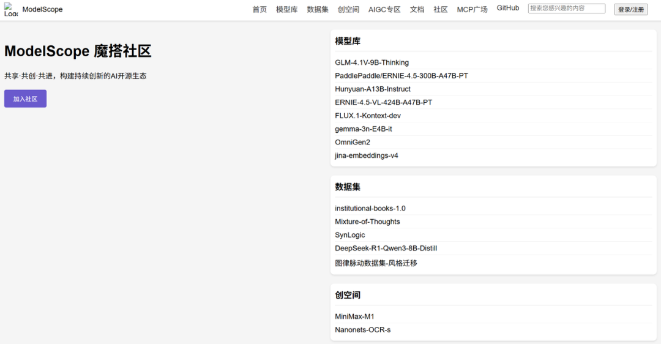The width and height of the screenshot is (661, 344).
Task: Open MiniMax-M1 space entry
Action: point(354,316)
